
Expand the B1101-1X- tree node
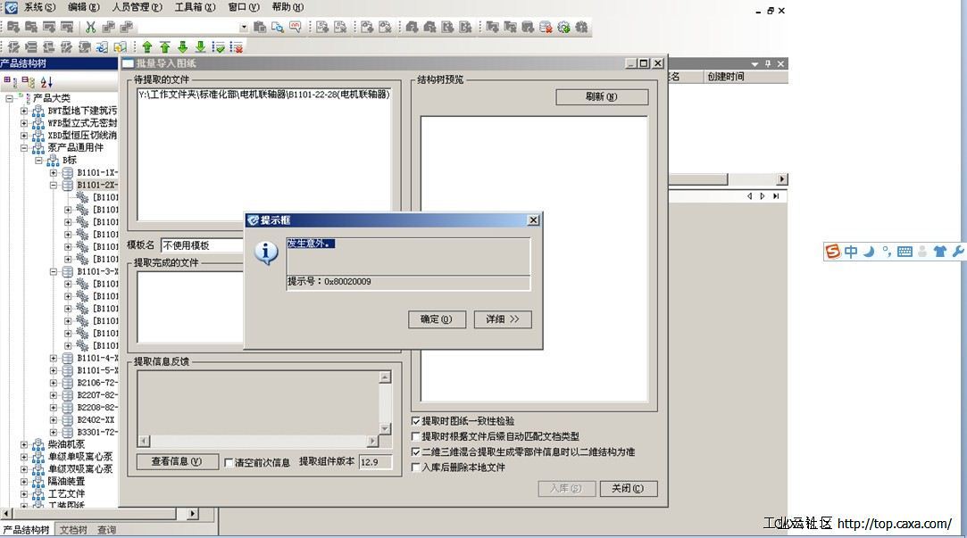pos(53,172)
